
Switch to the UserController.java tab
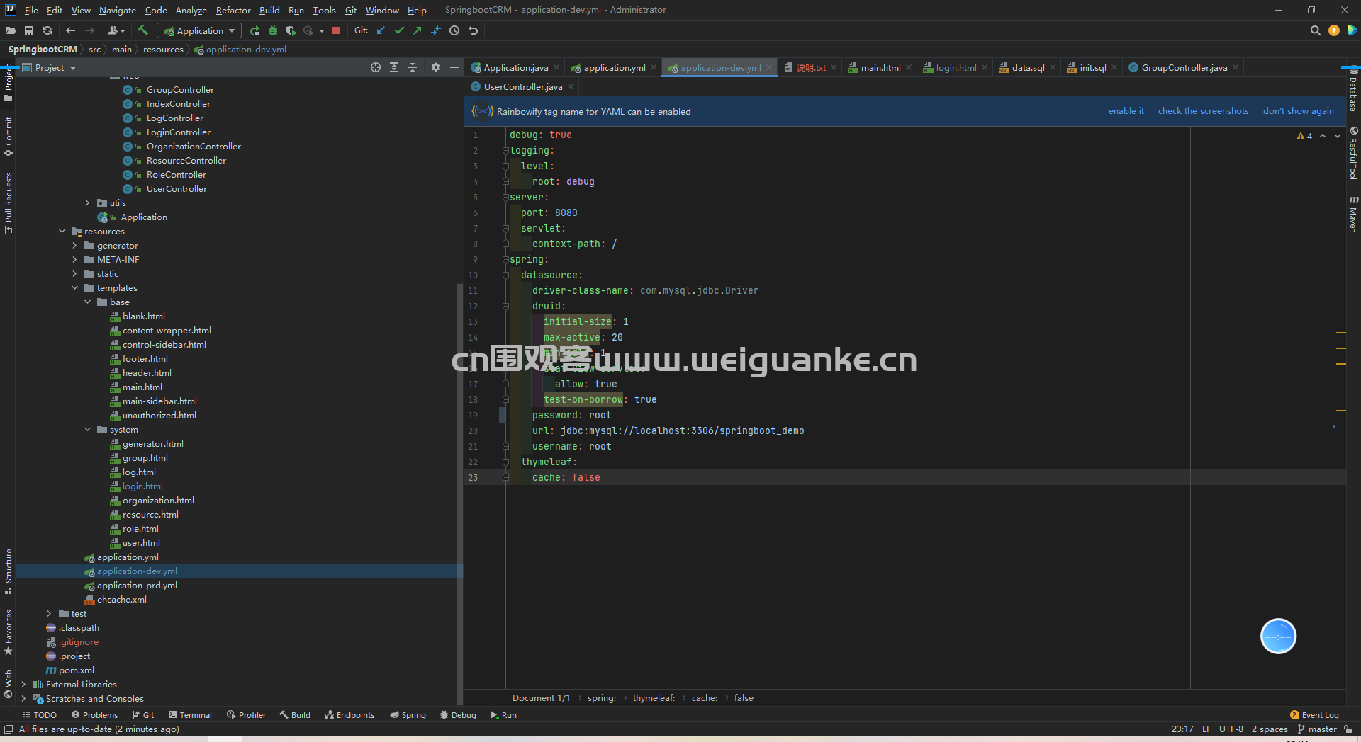point(517,86)
